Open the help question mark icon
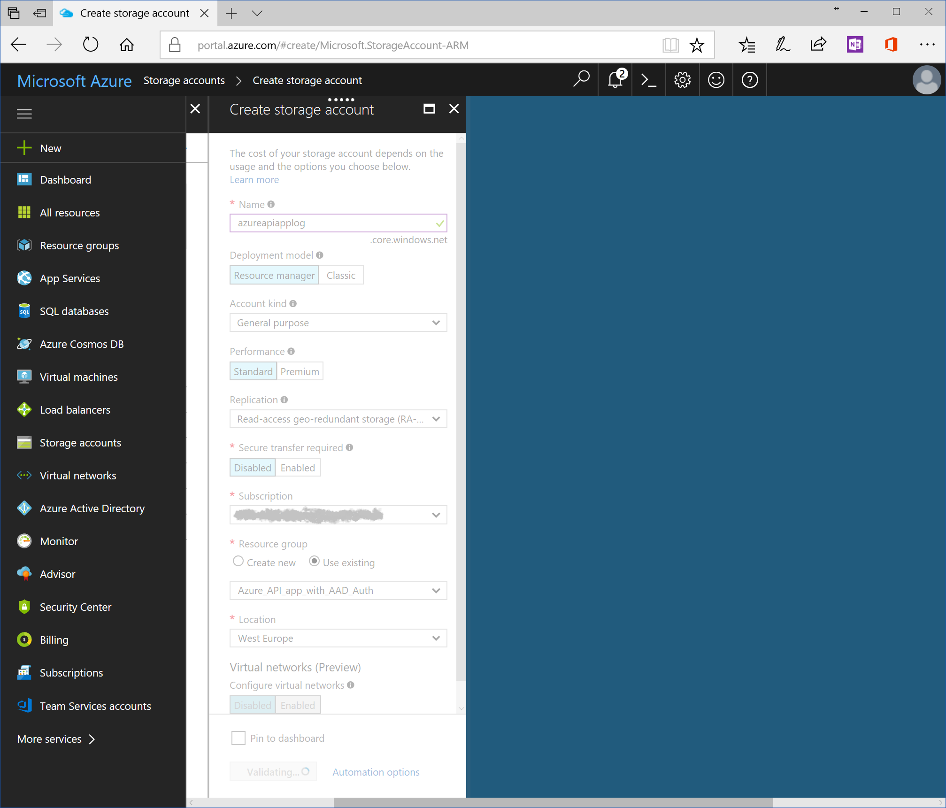This screenshot has height=808, width=946. 750,80
